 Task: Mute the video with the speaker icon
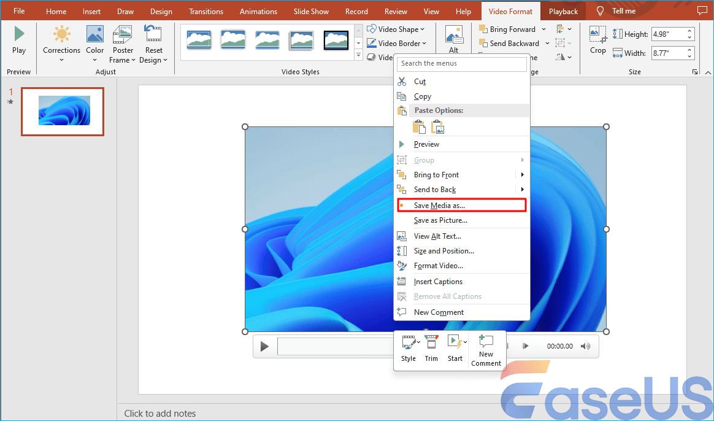pos(586,346)
